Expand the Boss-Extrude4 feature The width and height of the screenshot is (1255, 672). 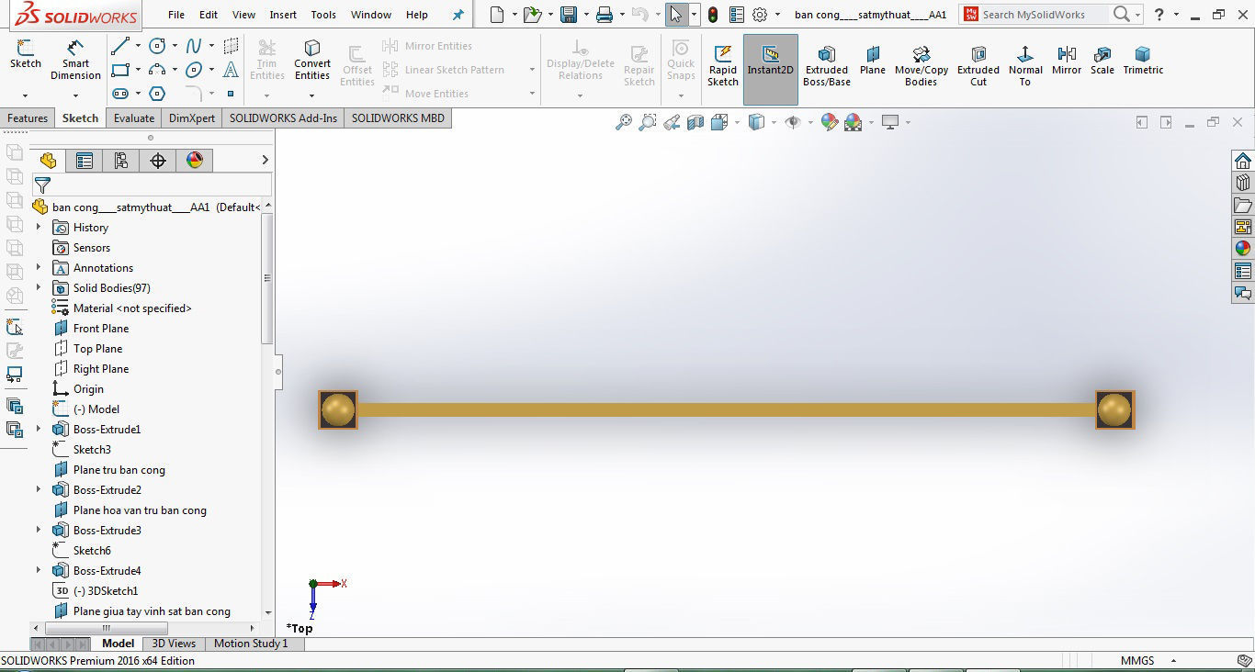tap(38, 570)
